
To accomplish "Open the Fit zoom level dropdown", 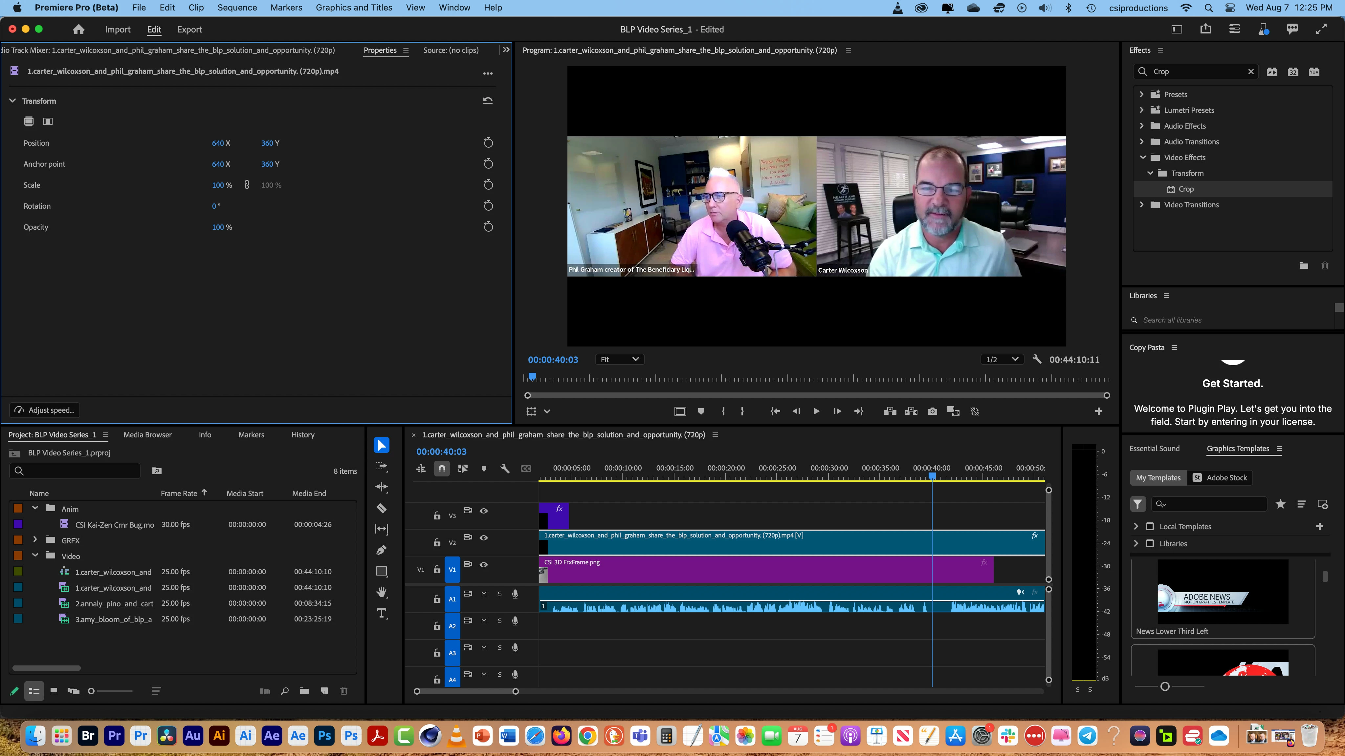I will point(619,360).
